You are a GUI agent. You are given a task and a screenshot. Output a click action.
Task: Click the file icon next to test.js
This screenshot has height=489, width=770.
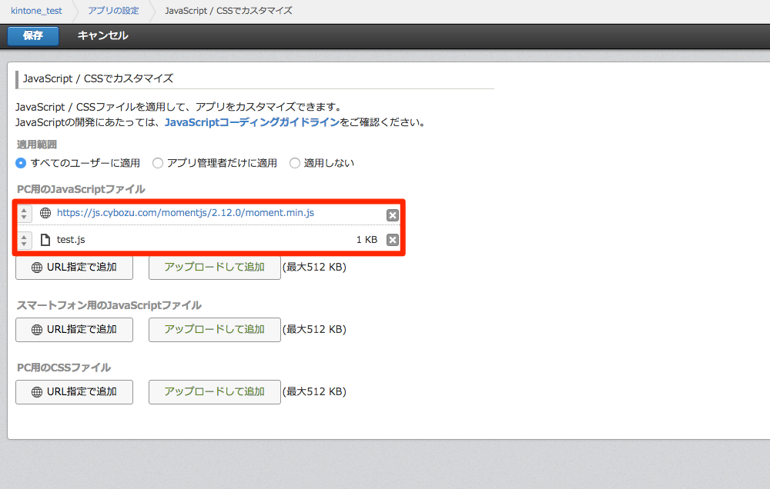click(x=45, y=239)
